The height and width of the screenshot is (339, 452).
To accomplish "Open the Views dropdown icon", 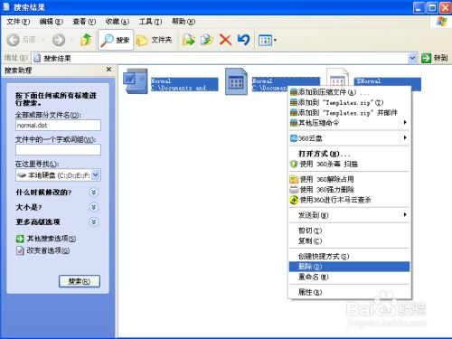I will (268, 40).
